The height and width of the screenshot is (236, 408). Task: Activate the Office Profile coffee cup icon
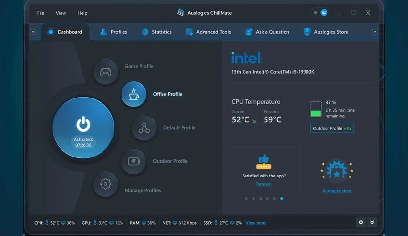coord(134,94)
